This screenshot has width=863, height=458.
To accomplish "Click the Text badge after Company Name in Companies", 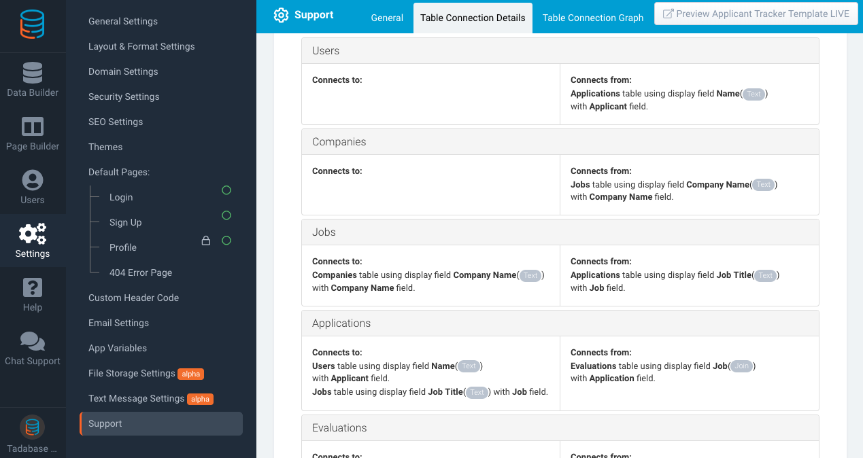I will (x=764, y=185).
